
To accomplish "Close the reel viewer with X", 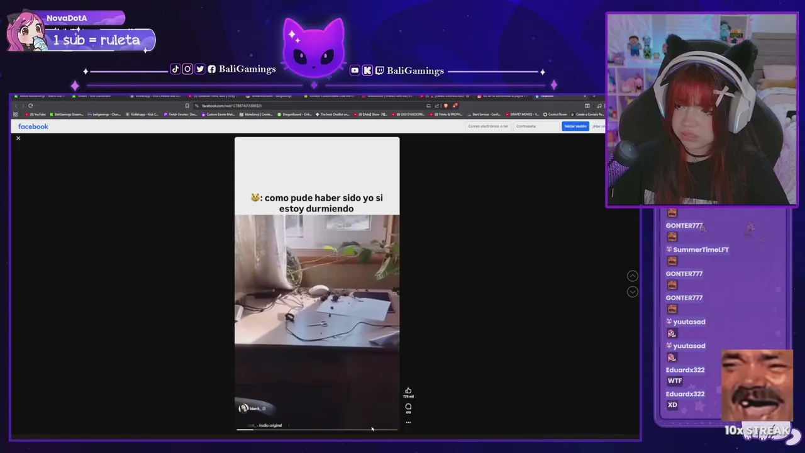I will [18, 138].
